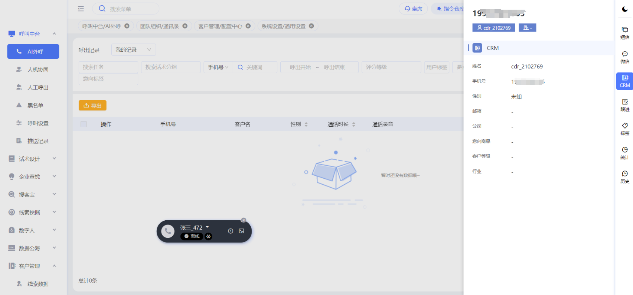View the 历史 history icon panel
The height and width of the screenshot is (295, 633).
(x=624, y=177)
